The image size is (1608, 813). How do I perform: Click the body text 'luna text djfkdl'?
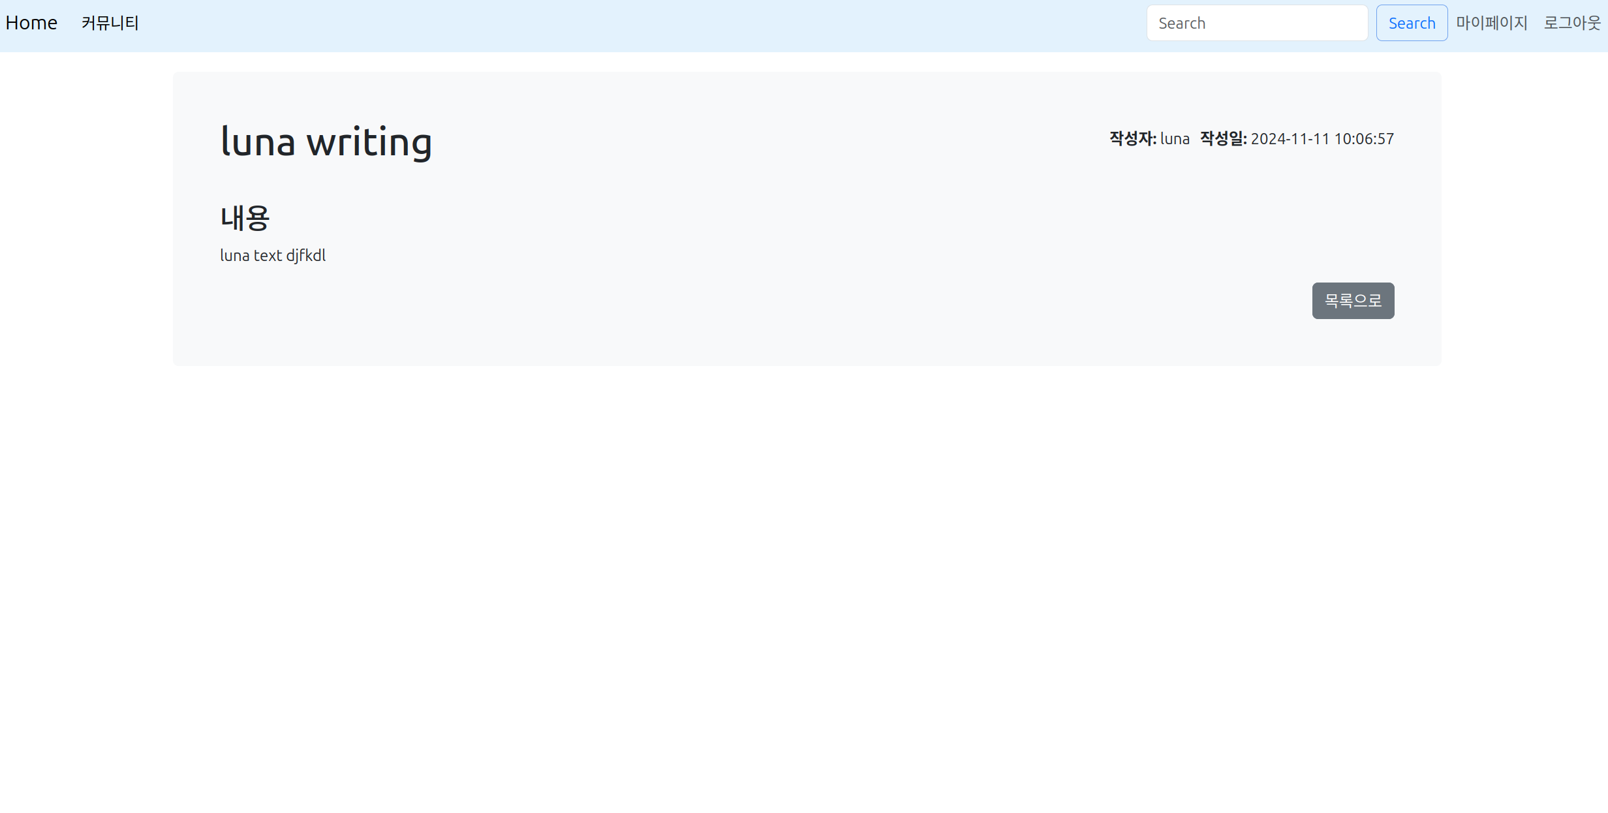[273, 255]
